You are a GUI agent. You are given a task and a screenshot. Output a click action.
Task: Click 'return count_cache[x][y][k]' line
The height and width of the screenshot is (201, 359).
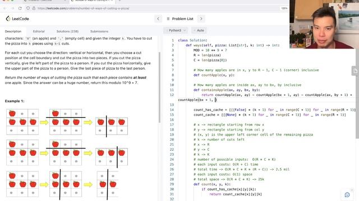(236, 194)
